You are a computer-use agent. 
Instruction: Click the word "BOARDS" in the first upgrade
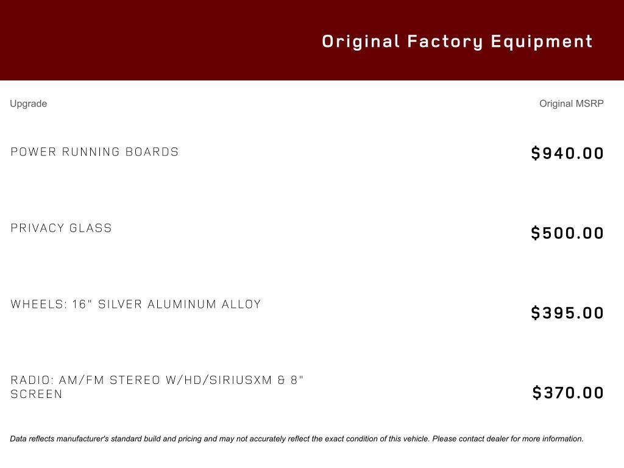pyautogui.click(x=152, y=152)
